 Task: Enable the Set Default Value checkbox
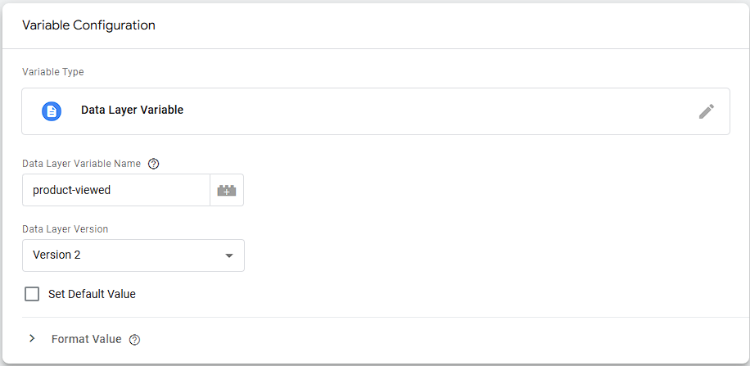32,294
